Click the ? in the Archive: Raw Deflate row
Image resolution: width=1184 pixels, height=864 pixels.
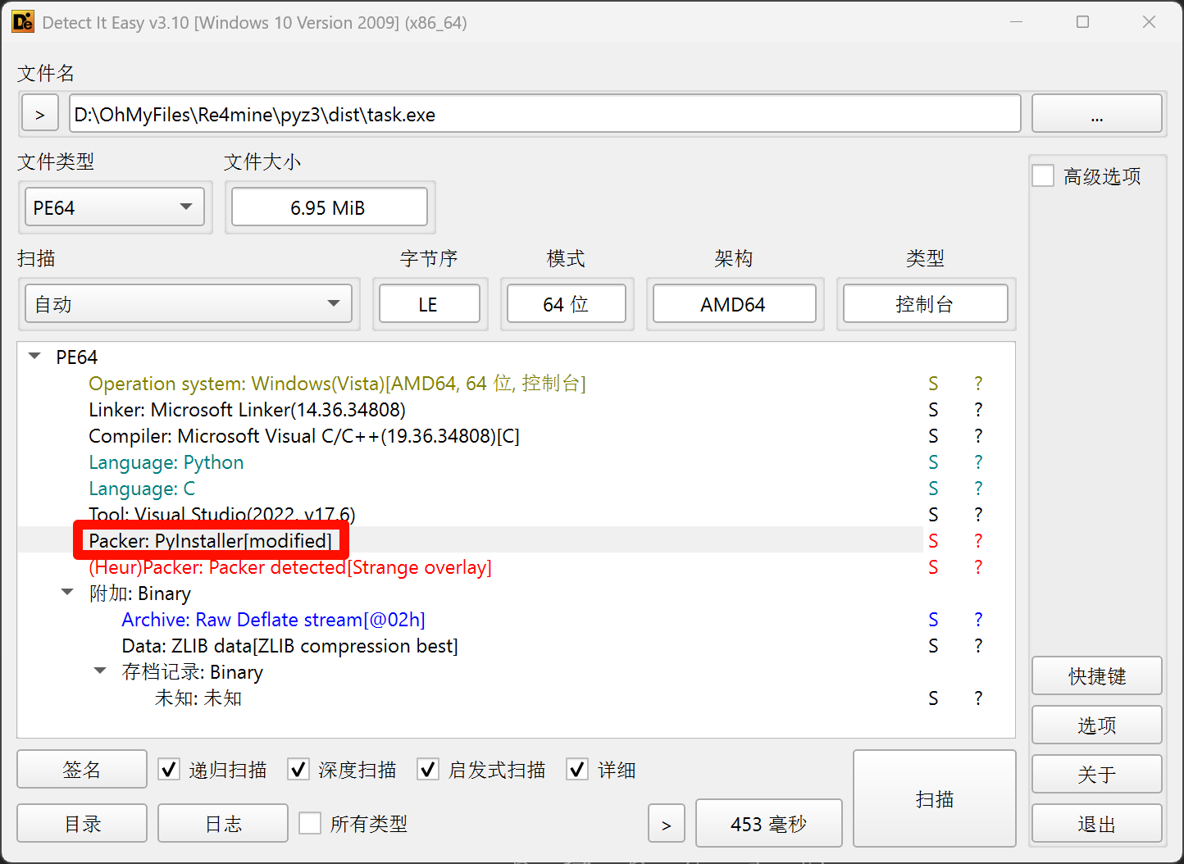978,620
